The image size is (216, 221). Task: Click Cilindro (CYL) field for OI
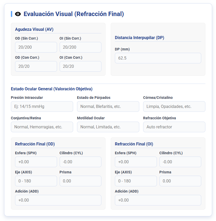click(180, 162)
